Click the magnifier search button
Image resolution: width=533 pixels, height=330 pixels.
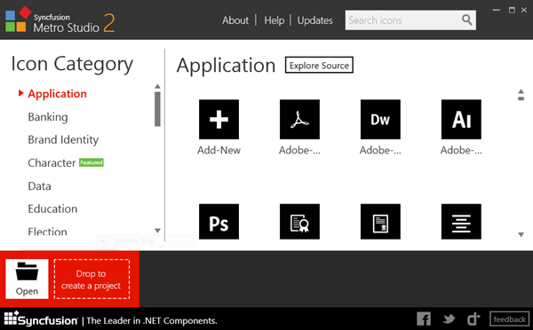tap(466, 20)
